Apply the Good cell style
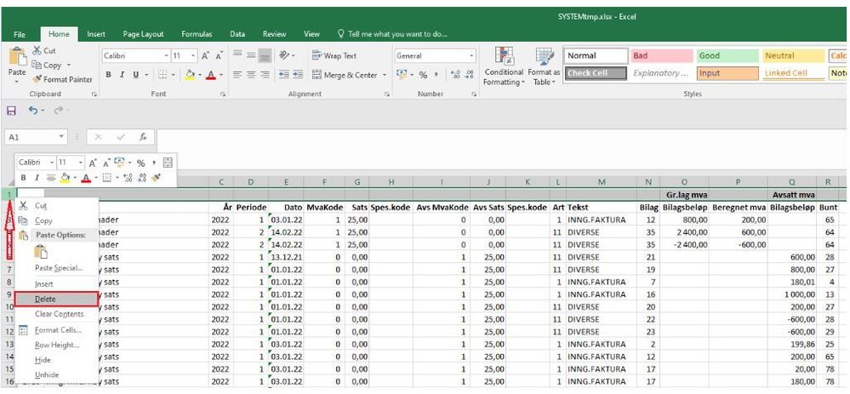Image resolution: width=850 pixels, height=394 pixels. pyautogui.click(x=728, y=56)
